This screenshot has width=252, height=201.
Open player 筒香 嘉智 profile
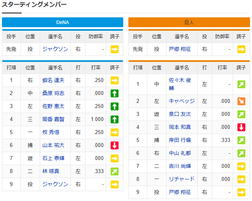(54, 119)
